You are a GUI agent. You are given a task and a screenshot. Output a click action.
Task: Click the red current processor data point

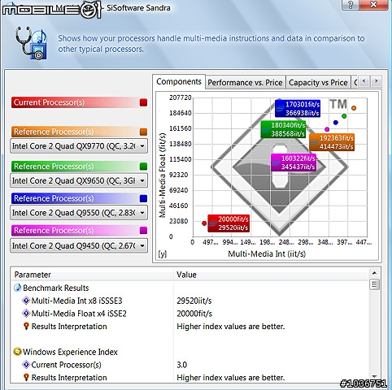[x=204, y=223]
